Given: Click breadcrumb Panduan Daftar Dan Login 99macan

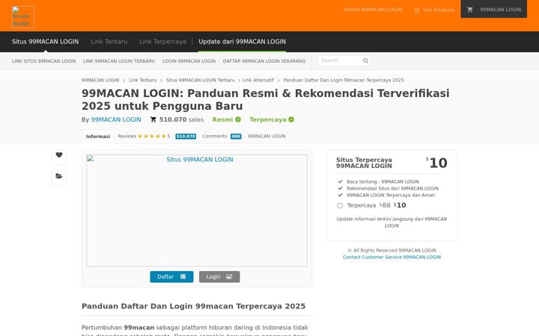Looking at the screenshot, I should pos(344,80).
